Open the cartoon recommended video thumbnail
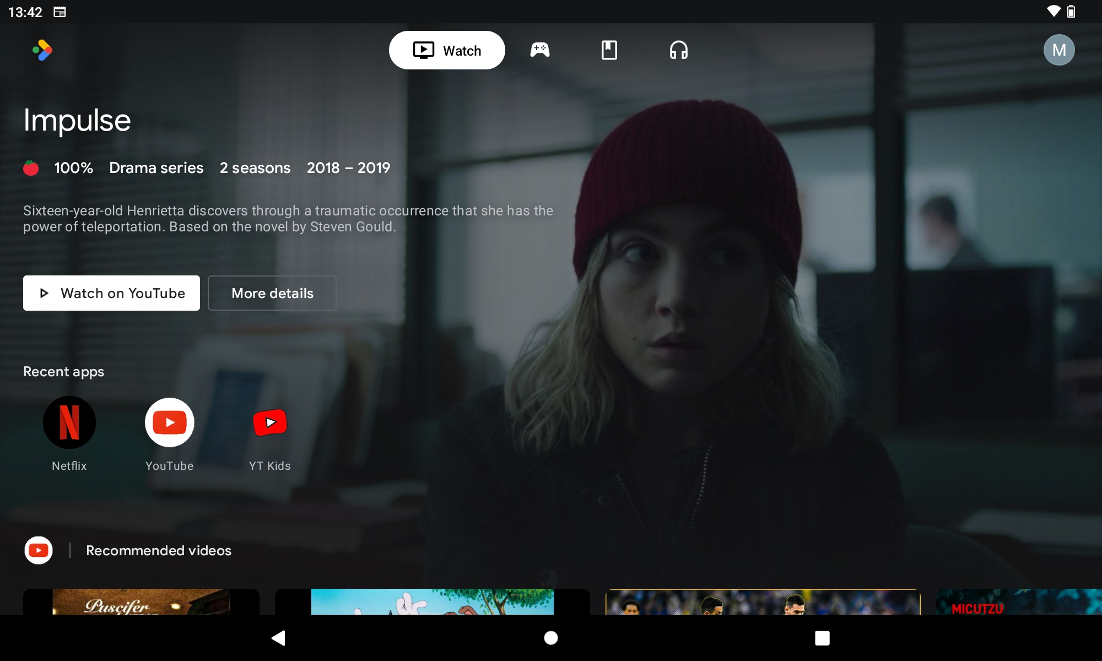This screenshot has width=1102, height=661. coord(433,602)
